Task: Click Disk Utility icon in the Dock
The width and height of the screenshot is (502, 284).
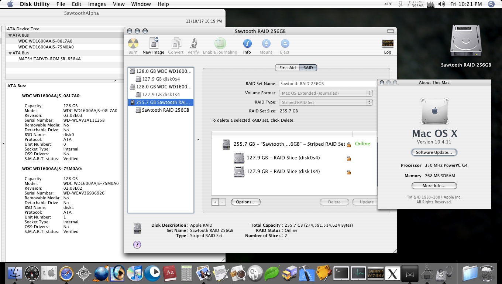Action: pos(444,274)
